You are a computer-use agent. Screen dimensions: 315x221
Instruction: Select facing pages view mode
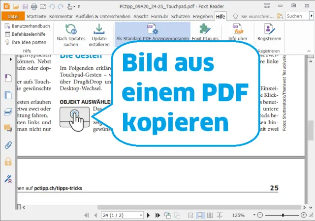pyautogui.click(x=210, y=216)
